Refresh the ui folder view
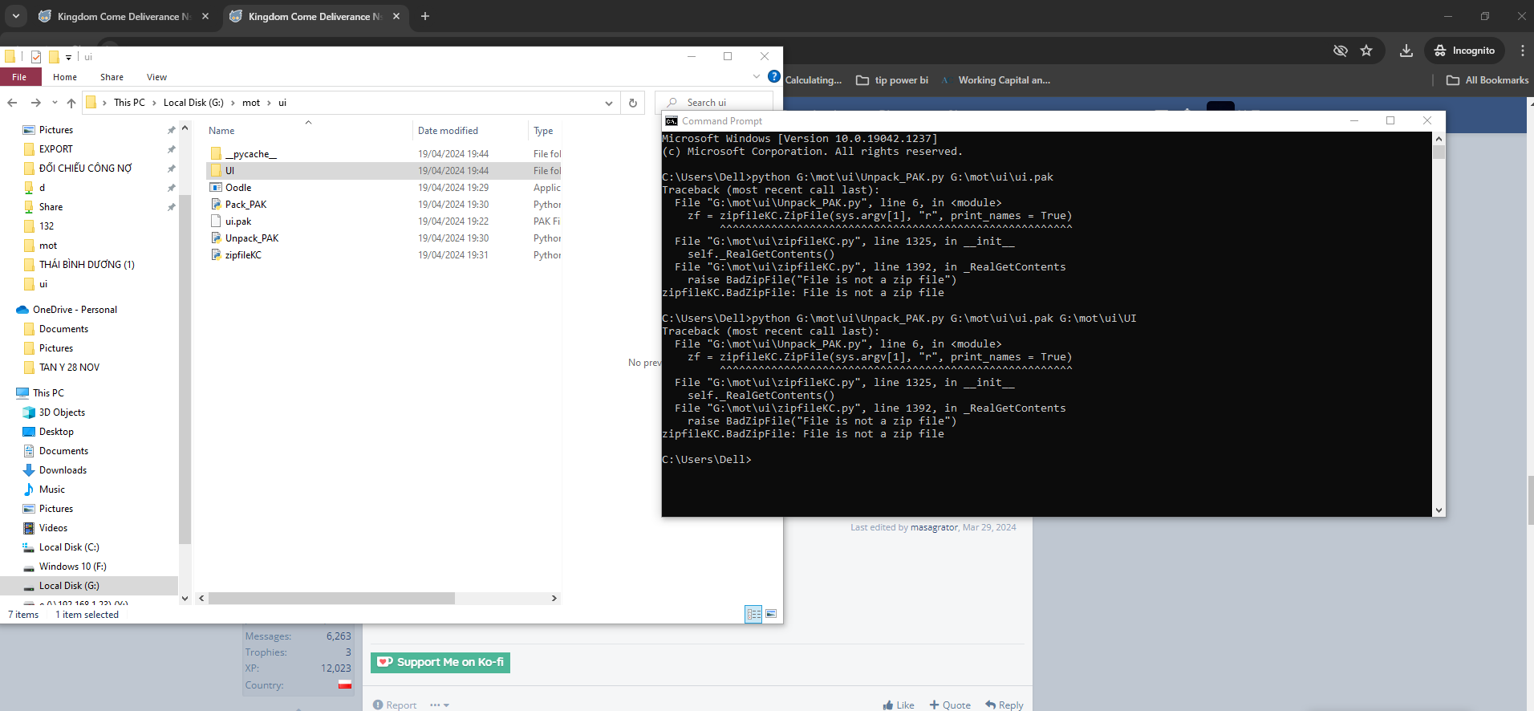The image size is (1534, 711). click(633, 103)
